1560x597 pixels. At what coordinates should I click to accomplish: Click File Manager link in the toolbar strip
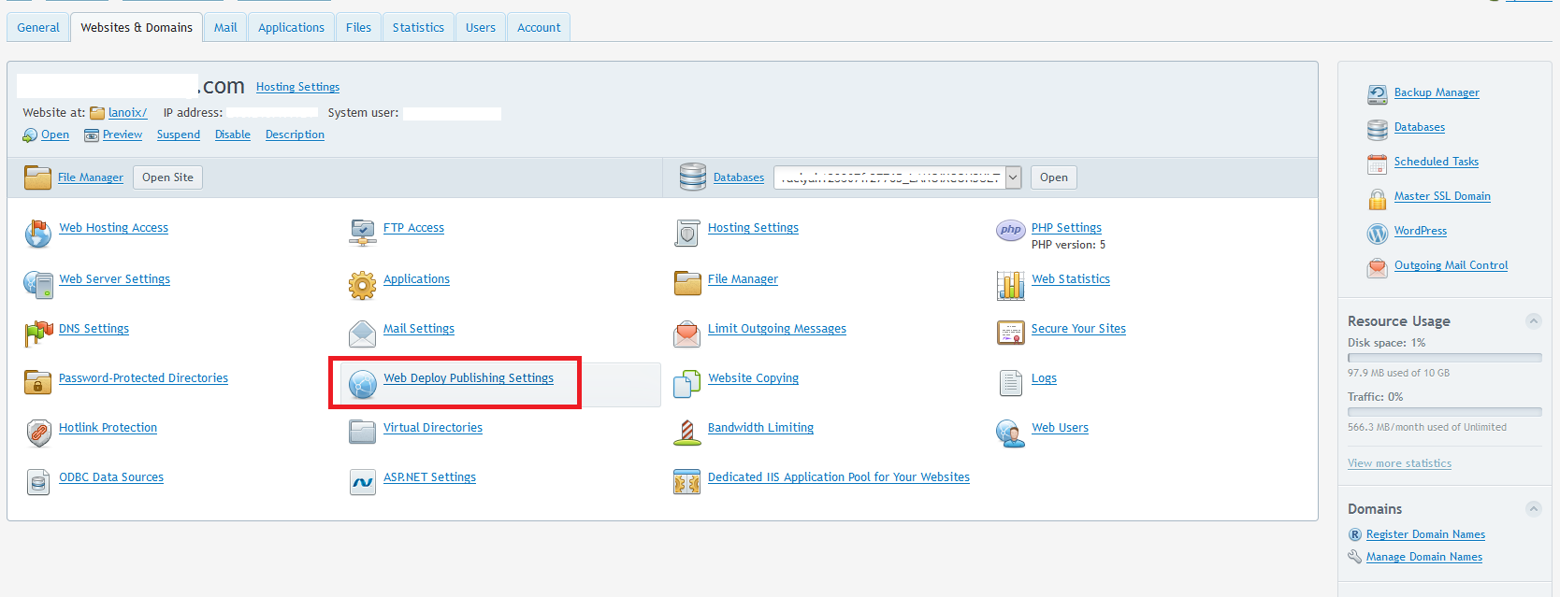91,178
